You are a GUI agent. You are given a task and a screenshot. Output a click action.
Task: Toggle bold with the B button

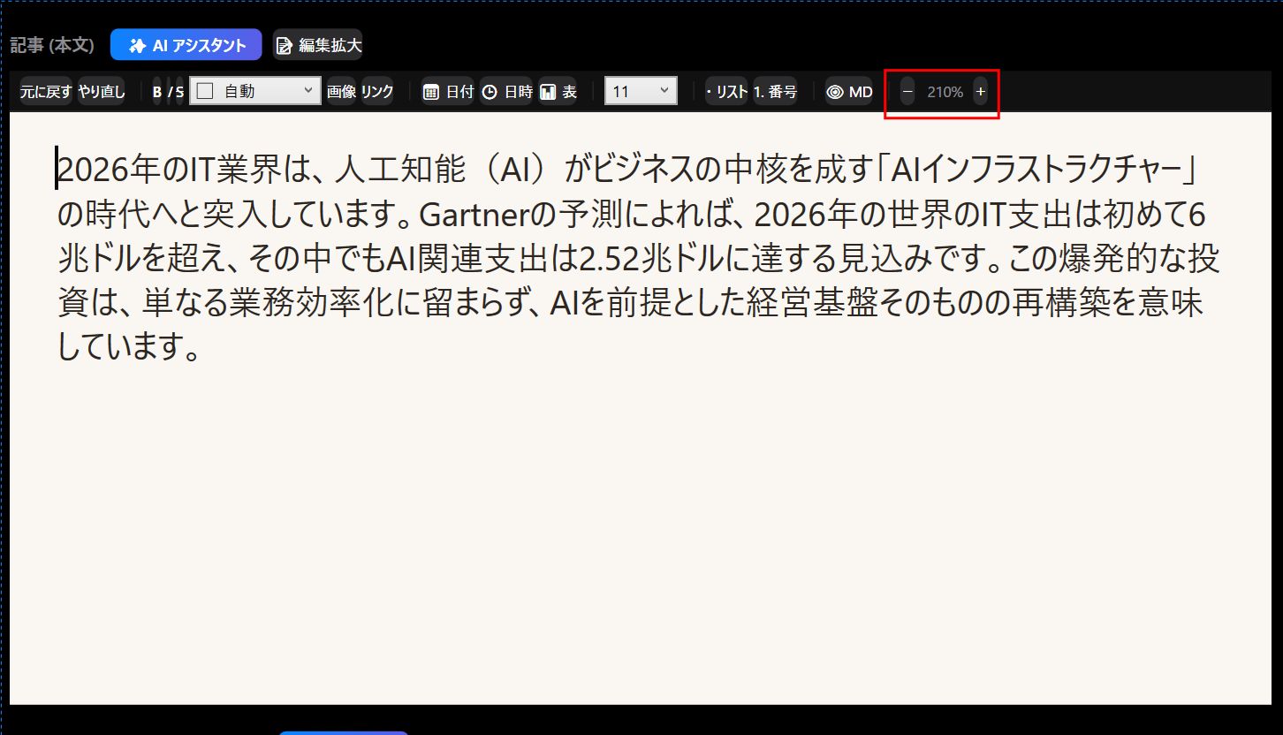(156, 90)
